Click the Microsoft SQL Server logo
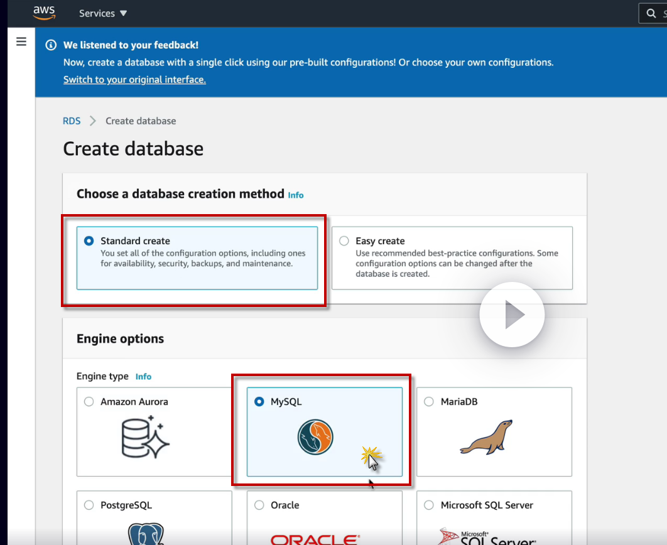Image resolution: width=667 pixels, height=545 pixels. 487,536
